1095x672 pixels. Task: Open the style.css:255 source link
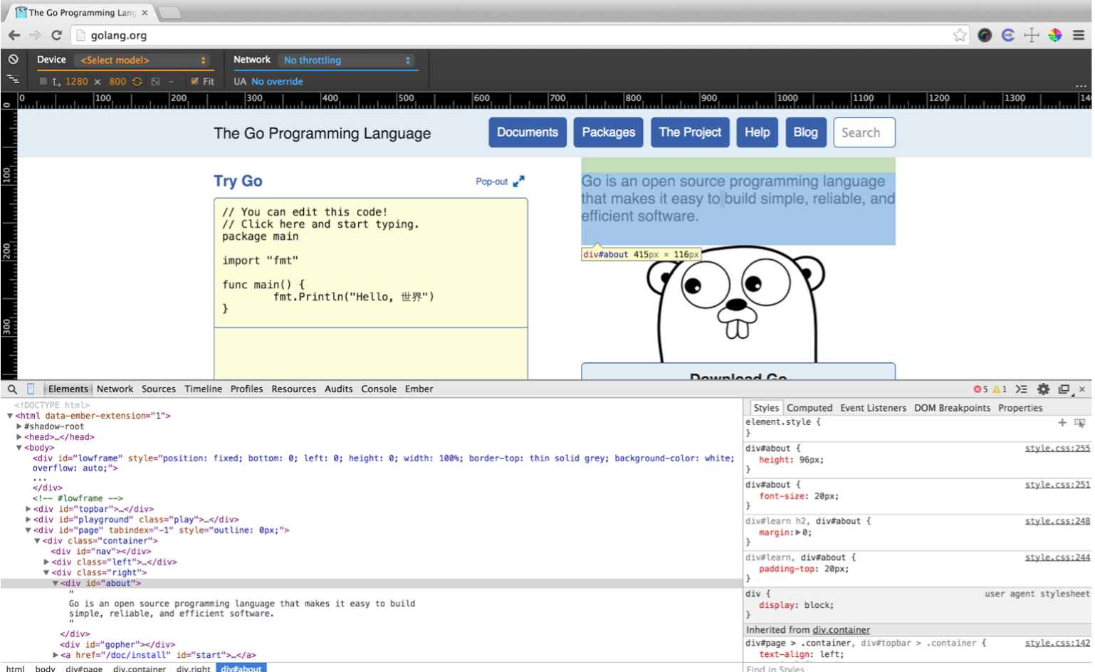[1057, 448]
